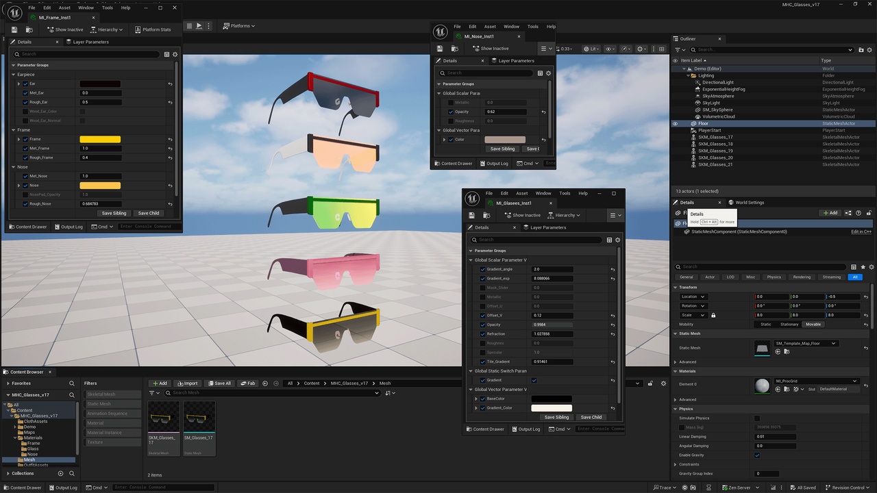Hide the Floor actor using its eye icon

tap(676, 123)
